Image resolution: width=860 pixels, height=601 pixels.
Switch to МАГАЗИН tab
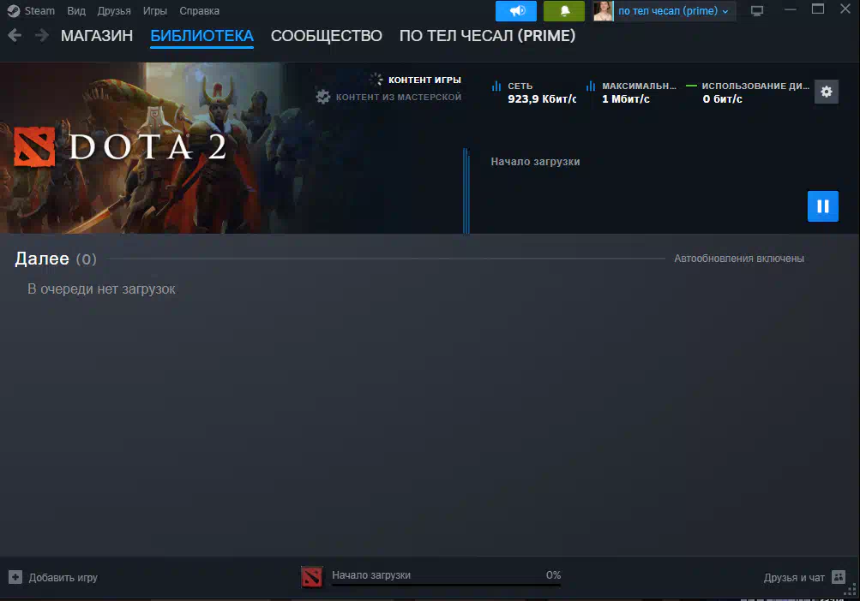[97, 36]
